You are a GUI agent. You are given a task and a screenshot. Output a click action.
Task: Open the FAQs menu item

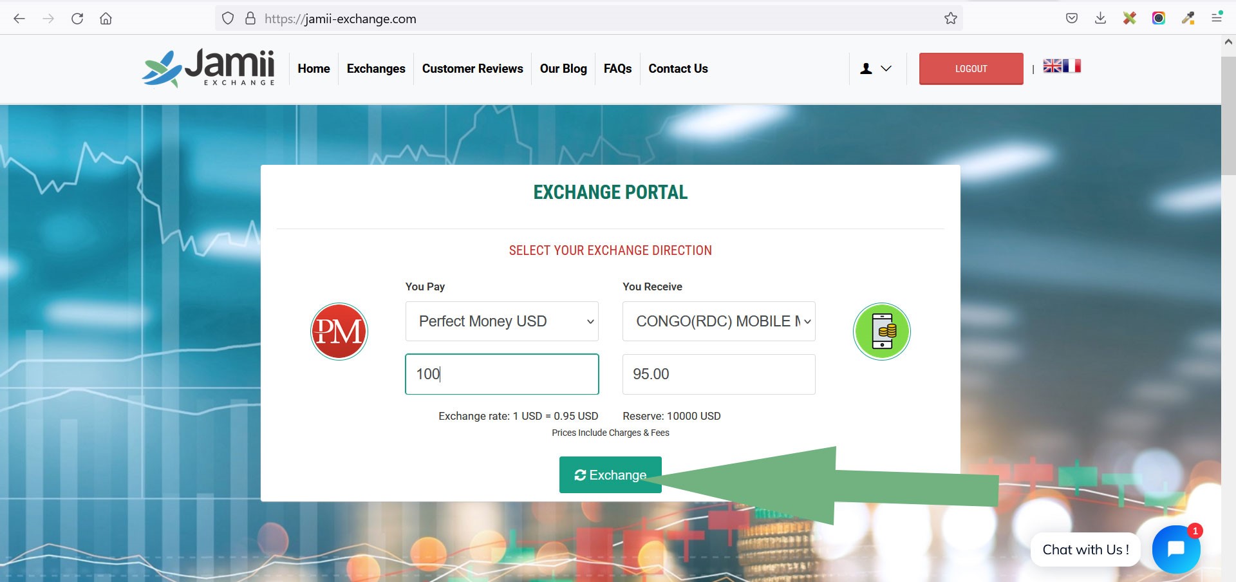[617, 68]
